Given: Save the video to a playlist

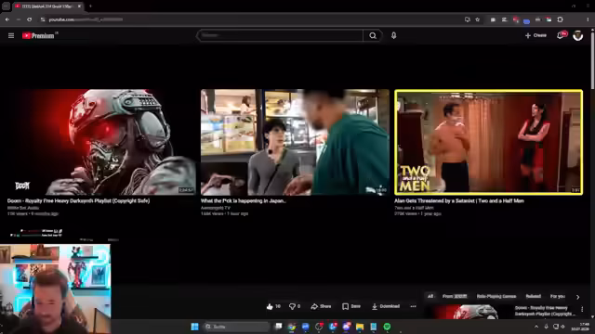Looking at the screenshot, I should click(351, 306).
